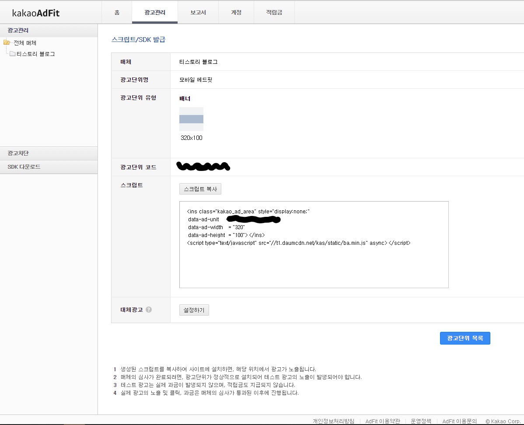
Task: Switch to the 광고관리 tab
Action: [x=155, y=12]
